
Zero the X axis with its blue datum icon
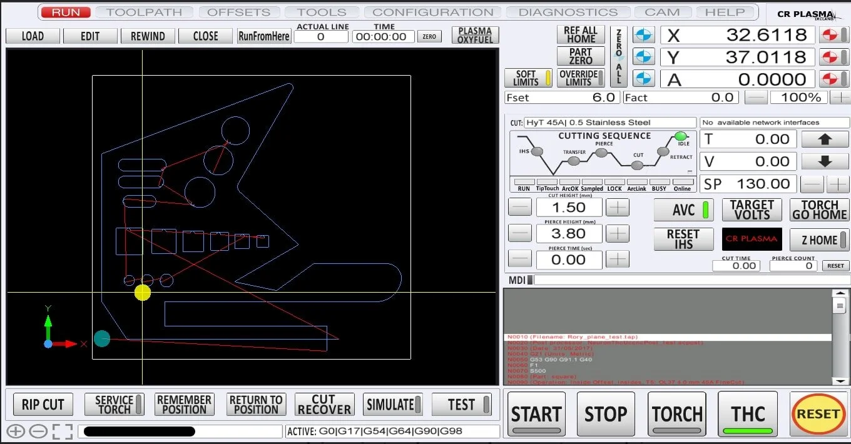pos(643,35)
